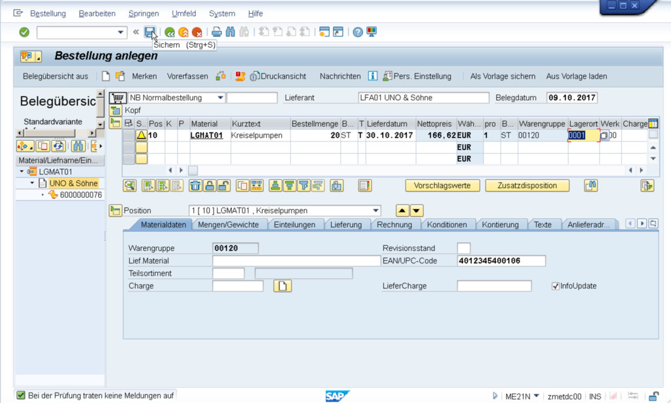Toggle the InfoUpdate checkbox
Viewport: 671px width, 403px height.
pos(556,286)
